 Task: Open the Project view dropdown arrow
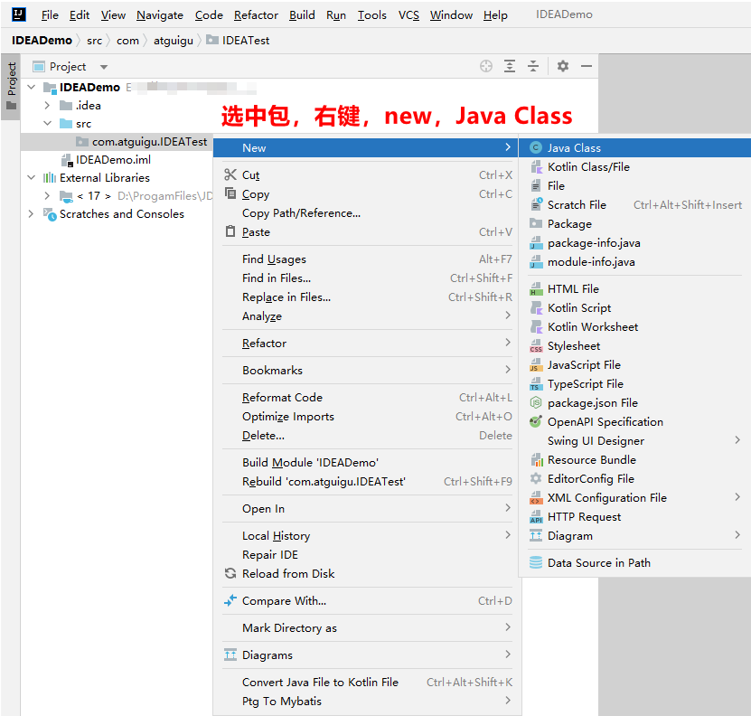click(104, 67)
